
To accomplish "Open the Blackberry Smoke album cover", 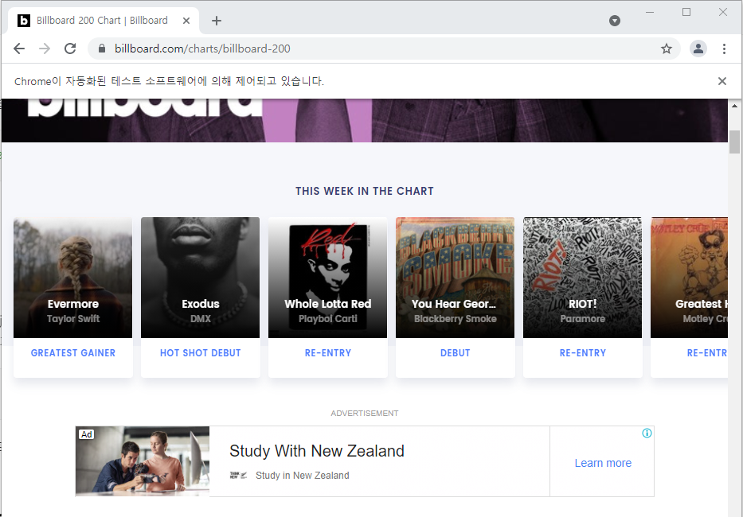I will pos(455,278).
